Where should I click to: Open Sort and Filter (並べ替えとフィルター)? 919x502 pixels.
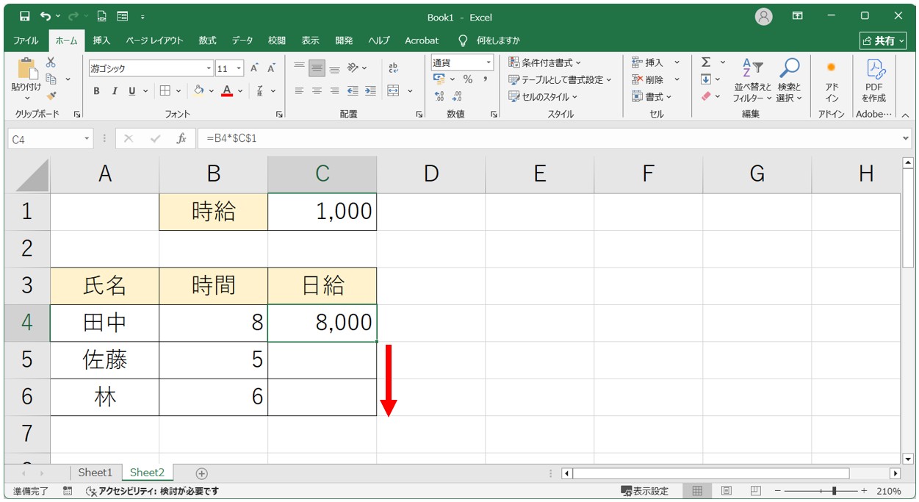[x=752, y=81]
